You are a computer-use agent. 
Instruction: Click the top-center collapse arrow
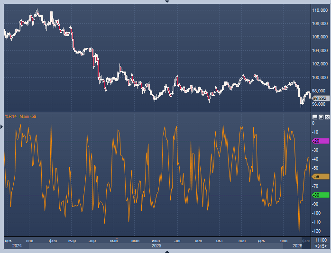coord(166,1)
